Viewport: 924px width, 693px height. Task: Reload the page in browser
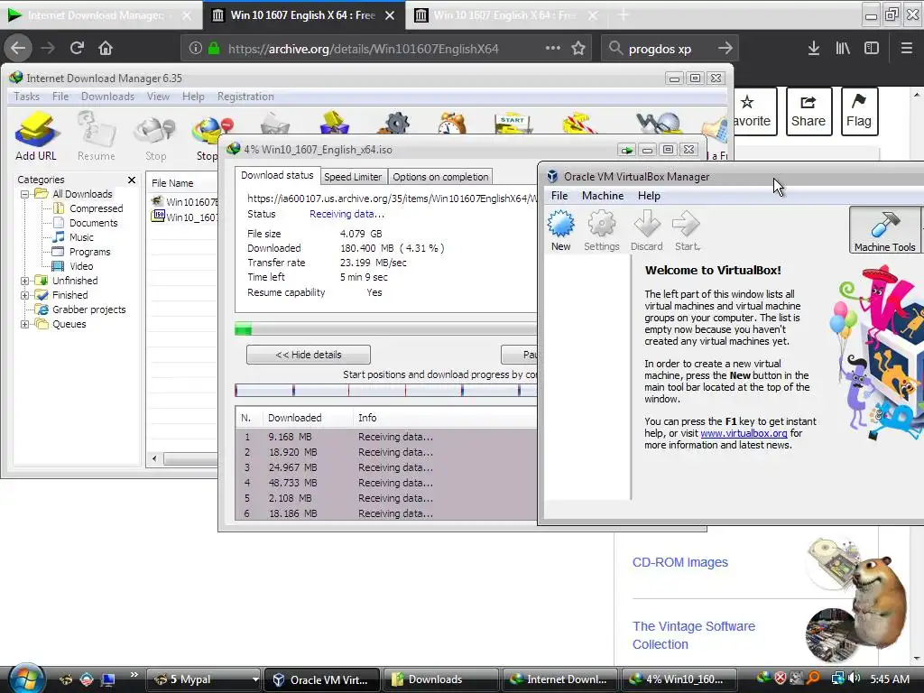[77, 48]
